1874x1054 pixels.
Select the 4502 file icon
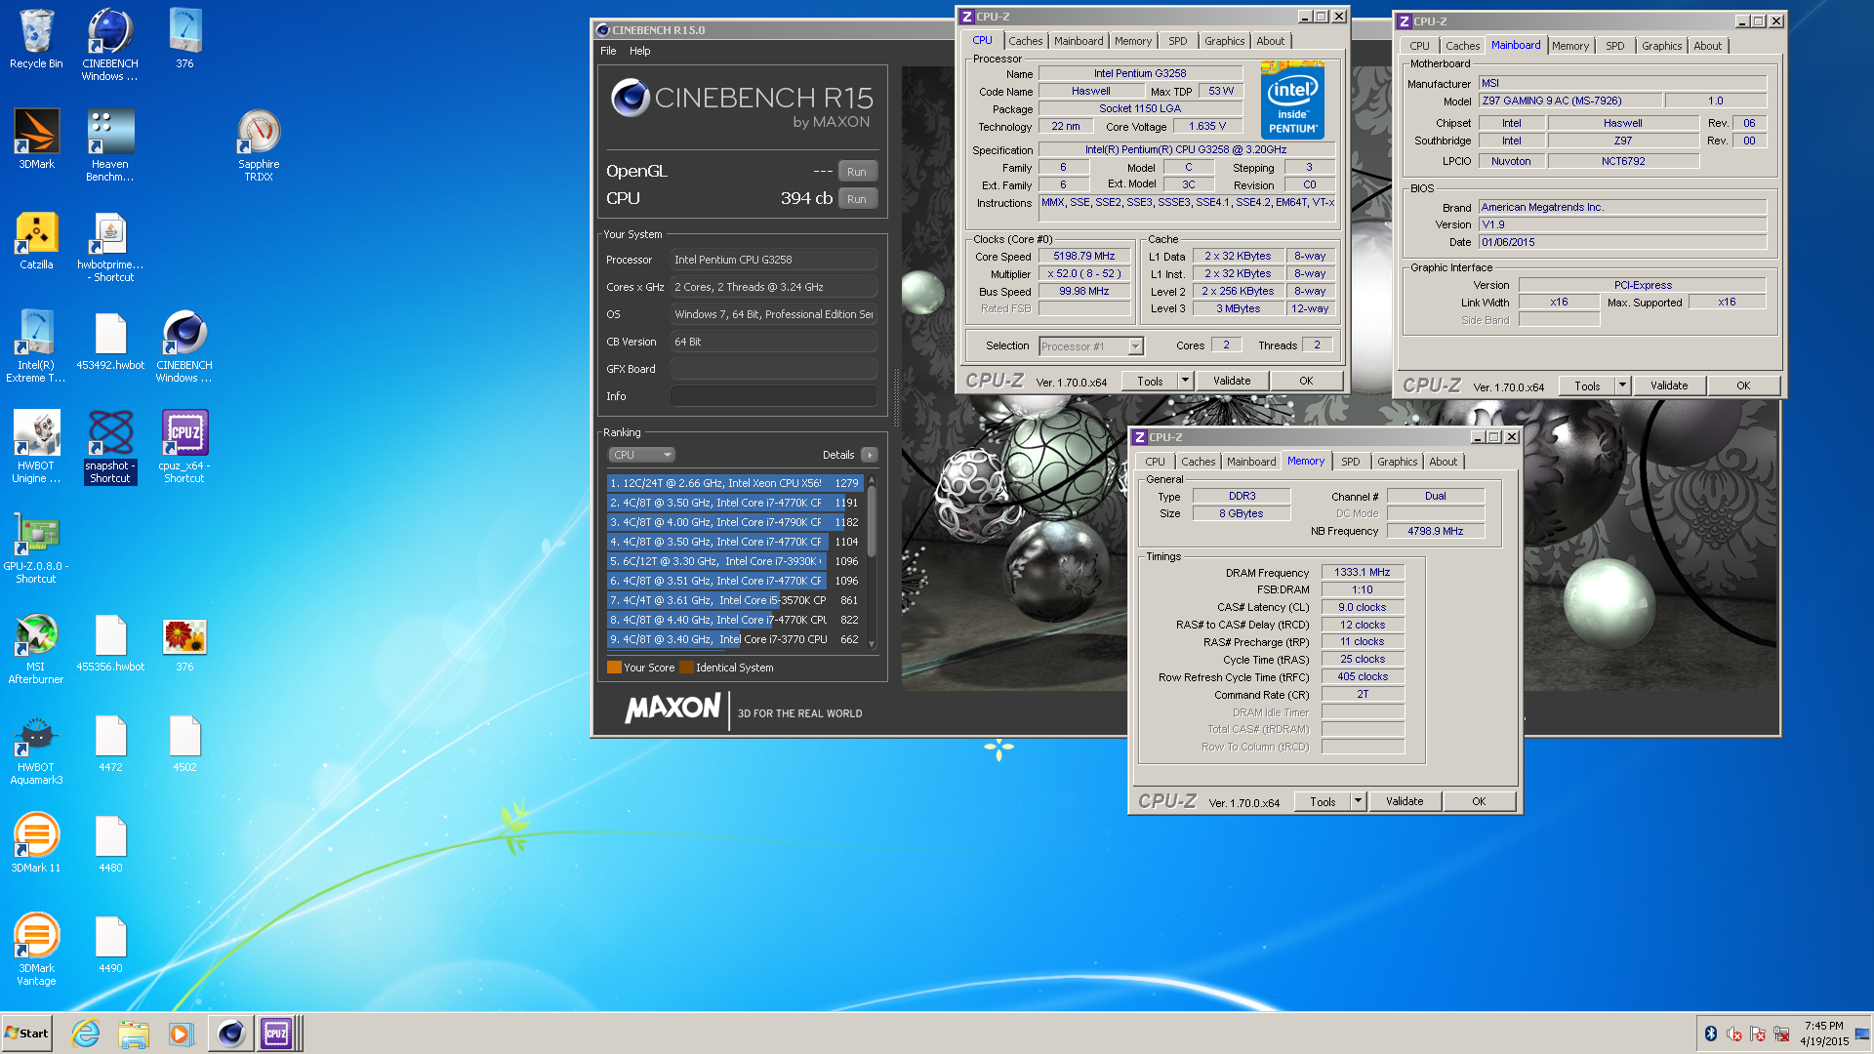[x=184, y=744]
